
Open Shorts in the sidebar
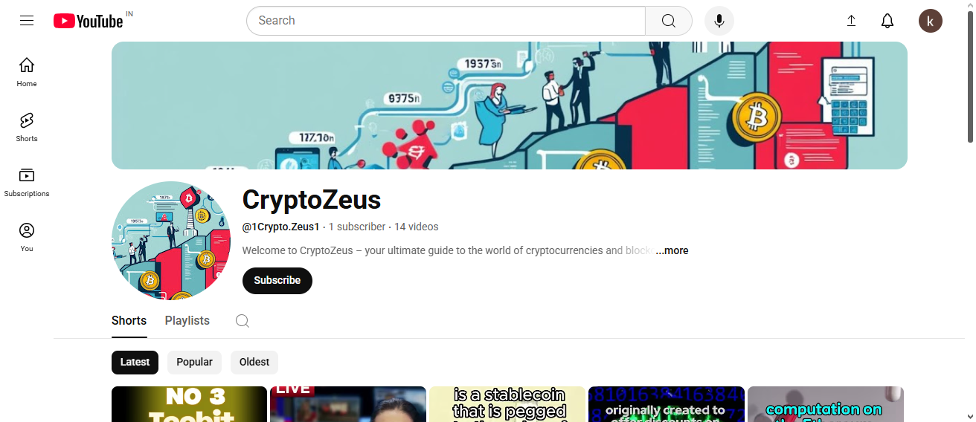click(x=27, y=126)
